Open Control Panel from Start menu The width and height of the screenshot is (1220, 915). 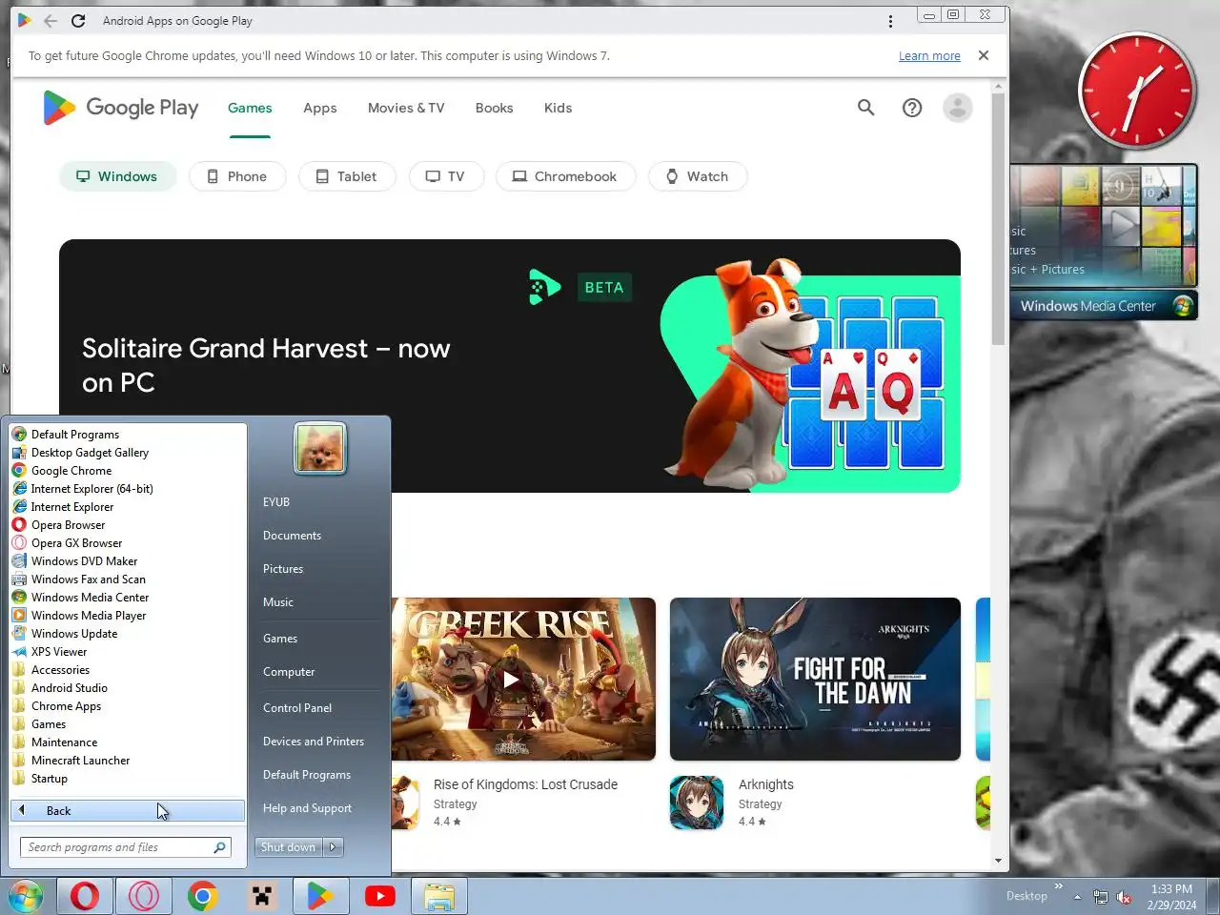click(297, 708)
